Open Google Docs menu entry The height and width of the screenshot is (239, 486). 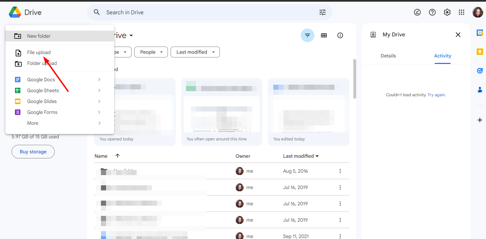click(60, 80)
